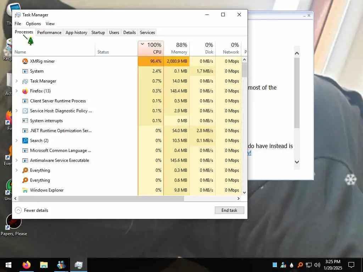Click the Task Manager process row icon
363x272 pixels.
25,81
